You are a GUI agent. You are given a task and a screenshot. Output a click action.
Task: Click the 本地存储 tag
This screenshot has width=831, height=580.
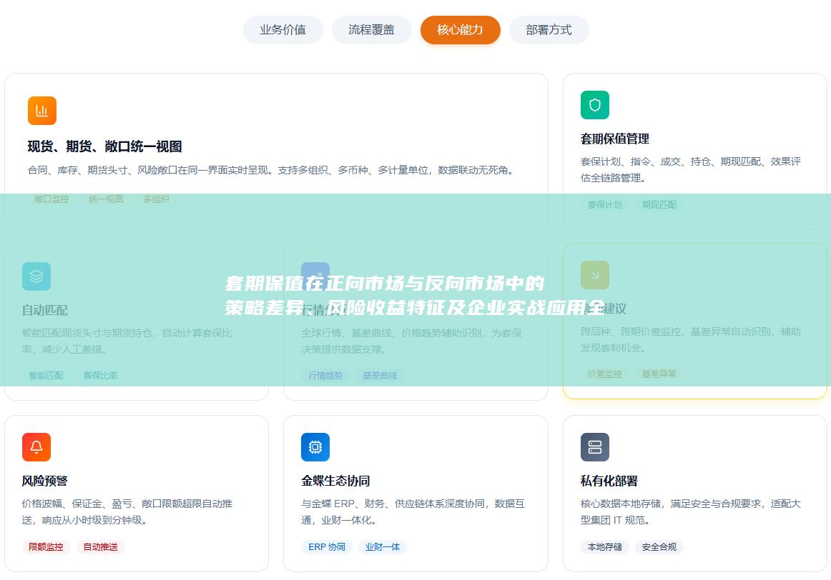click(x=605, y=546)
